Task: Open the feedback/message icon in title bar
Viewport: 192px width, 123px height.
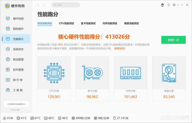Action: (x=169, y=5)
